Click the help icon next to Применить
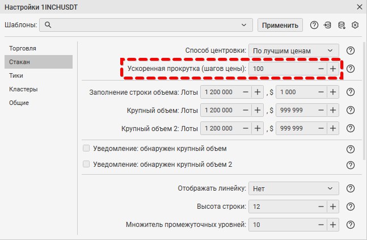 tap(314, 25)
